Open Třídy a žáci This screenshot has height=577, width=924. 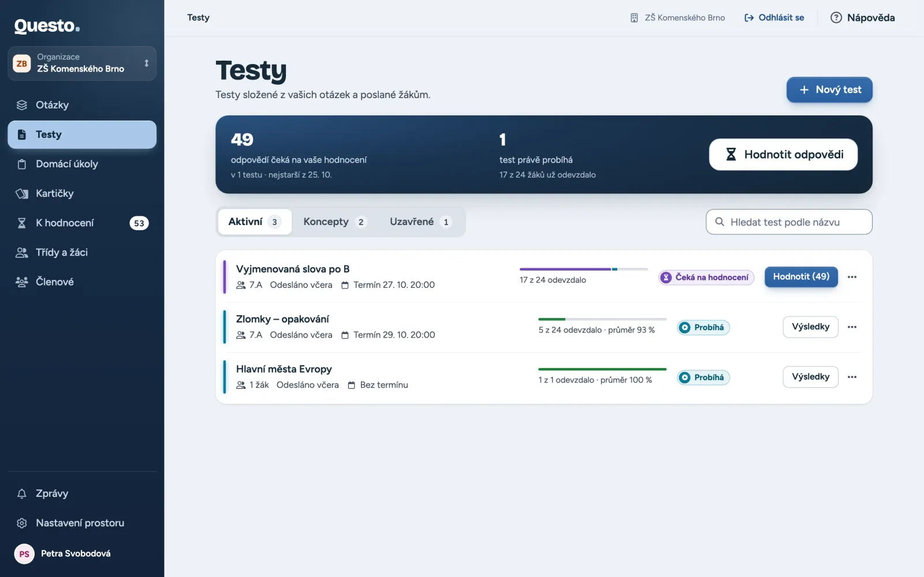(82, 252)
